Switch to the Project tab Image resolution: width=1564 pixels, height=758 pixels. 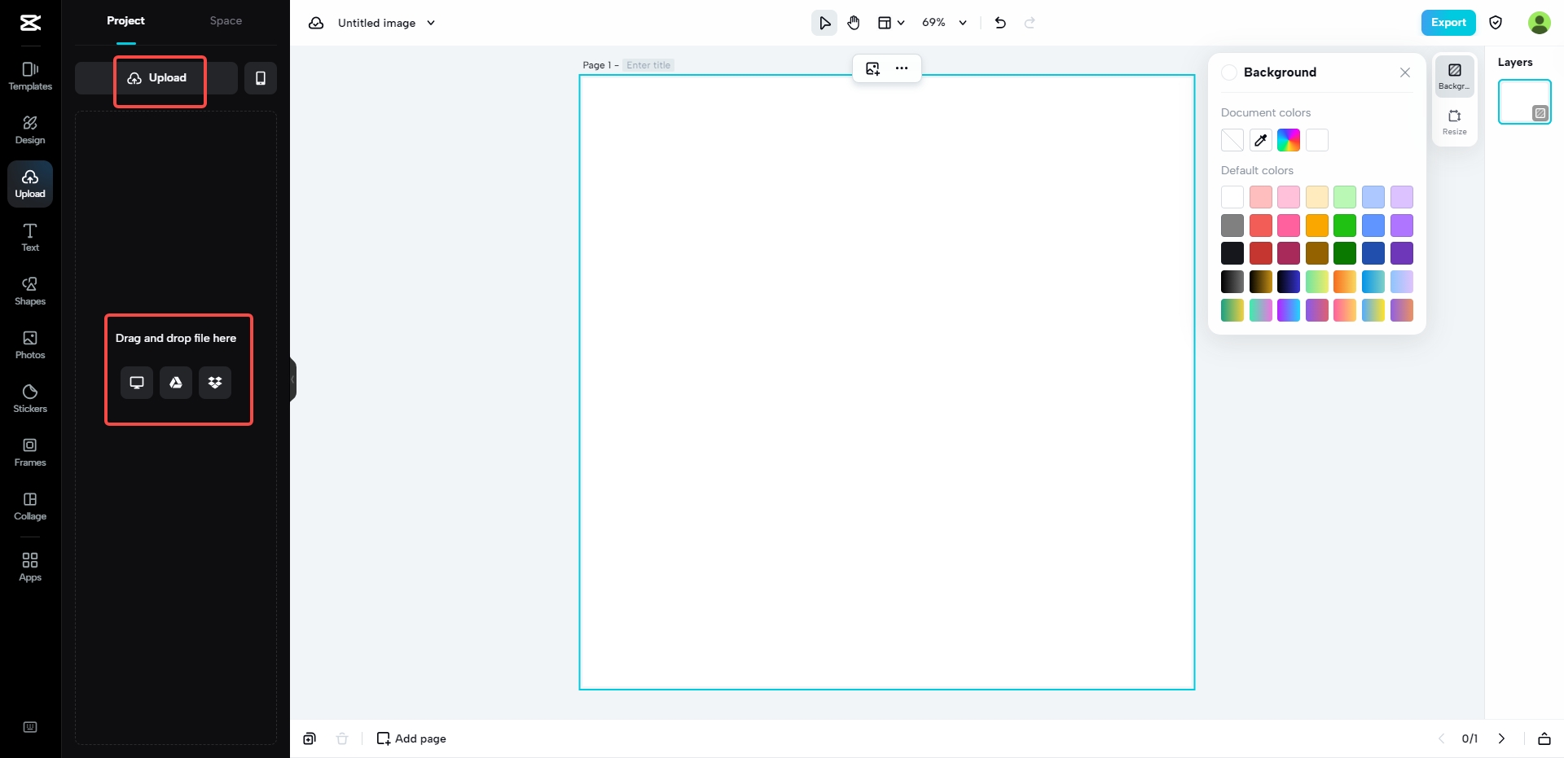point(125,20)
